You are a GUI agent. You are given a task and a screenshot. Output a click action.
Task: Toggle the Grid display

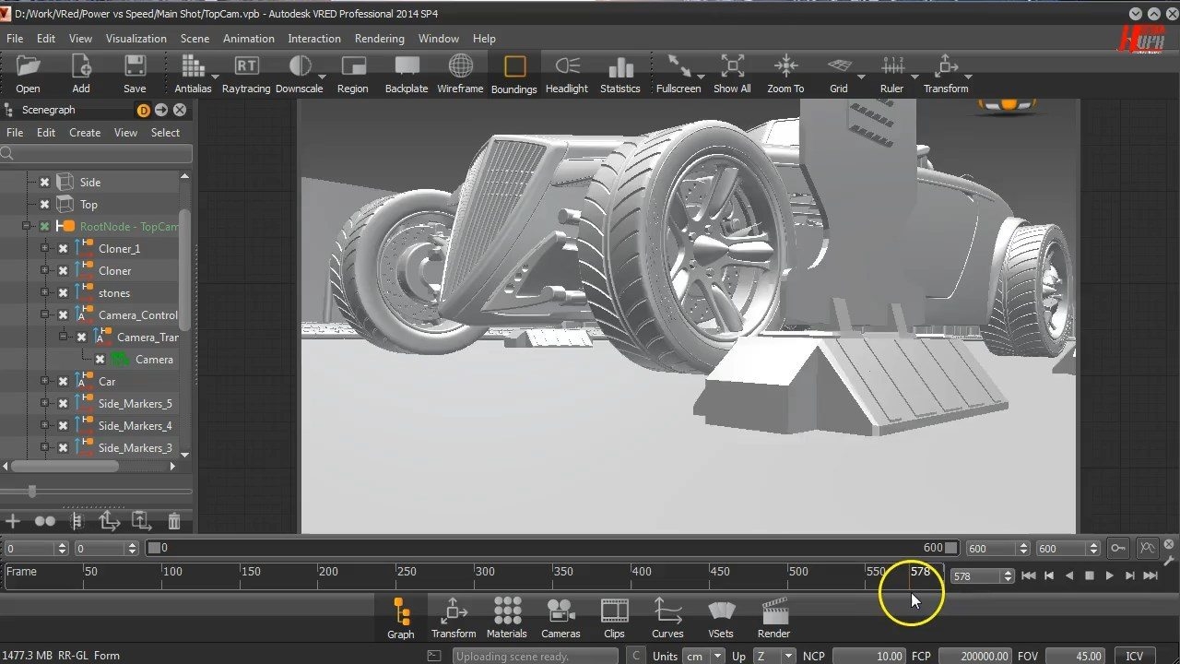839,66
